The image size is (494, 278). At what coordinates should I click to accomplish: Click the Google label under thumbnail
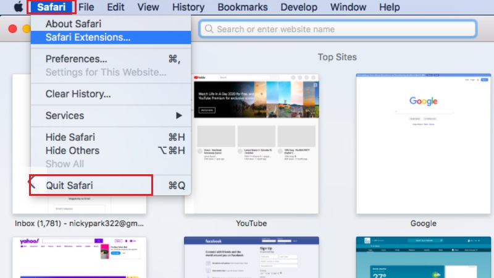point(424,223)
